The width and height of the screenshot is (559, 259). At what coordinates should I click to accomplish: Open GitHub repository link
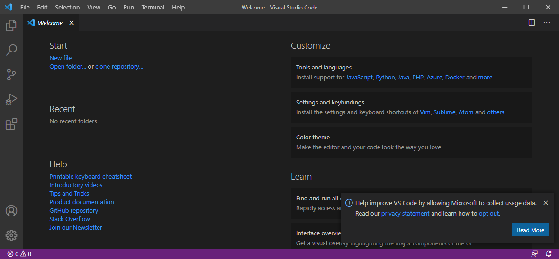74,211
